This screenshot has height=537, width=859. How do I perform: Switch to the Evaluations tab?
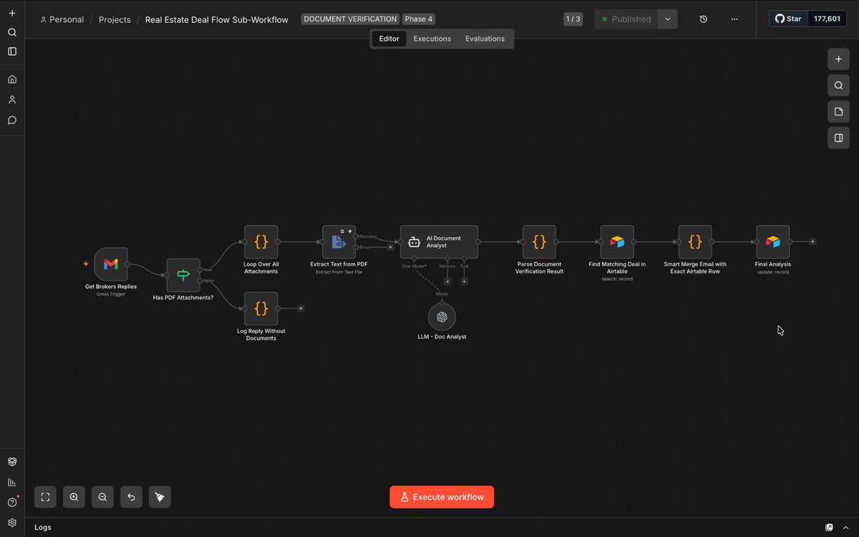(485, 39)
